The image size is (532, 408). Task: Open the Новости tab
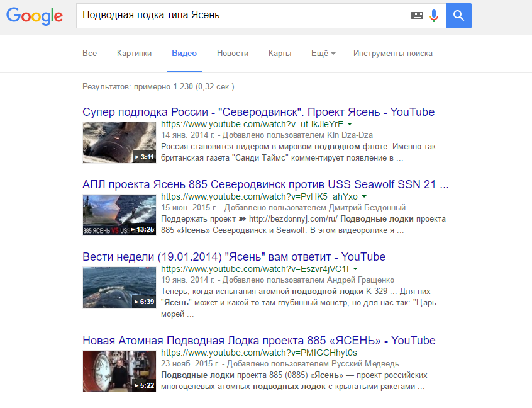coord(233,54)
